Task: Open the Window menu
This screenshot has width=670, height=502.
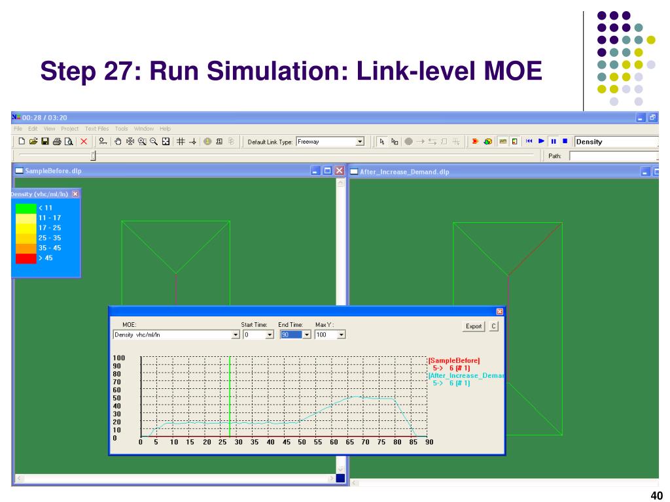Action: [144, 129]
